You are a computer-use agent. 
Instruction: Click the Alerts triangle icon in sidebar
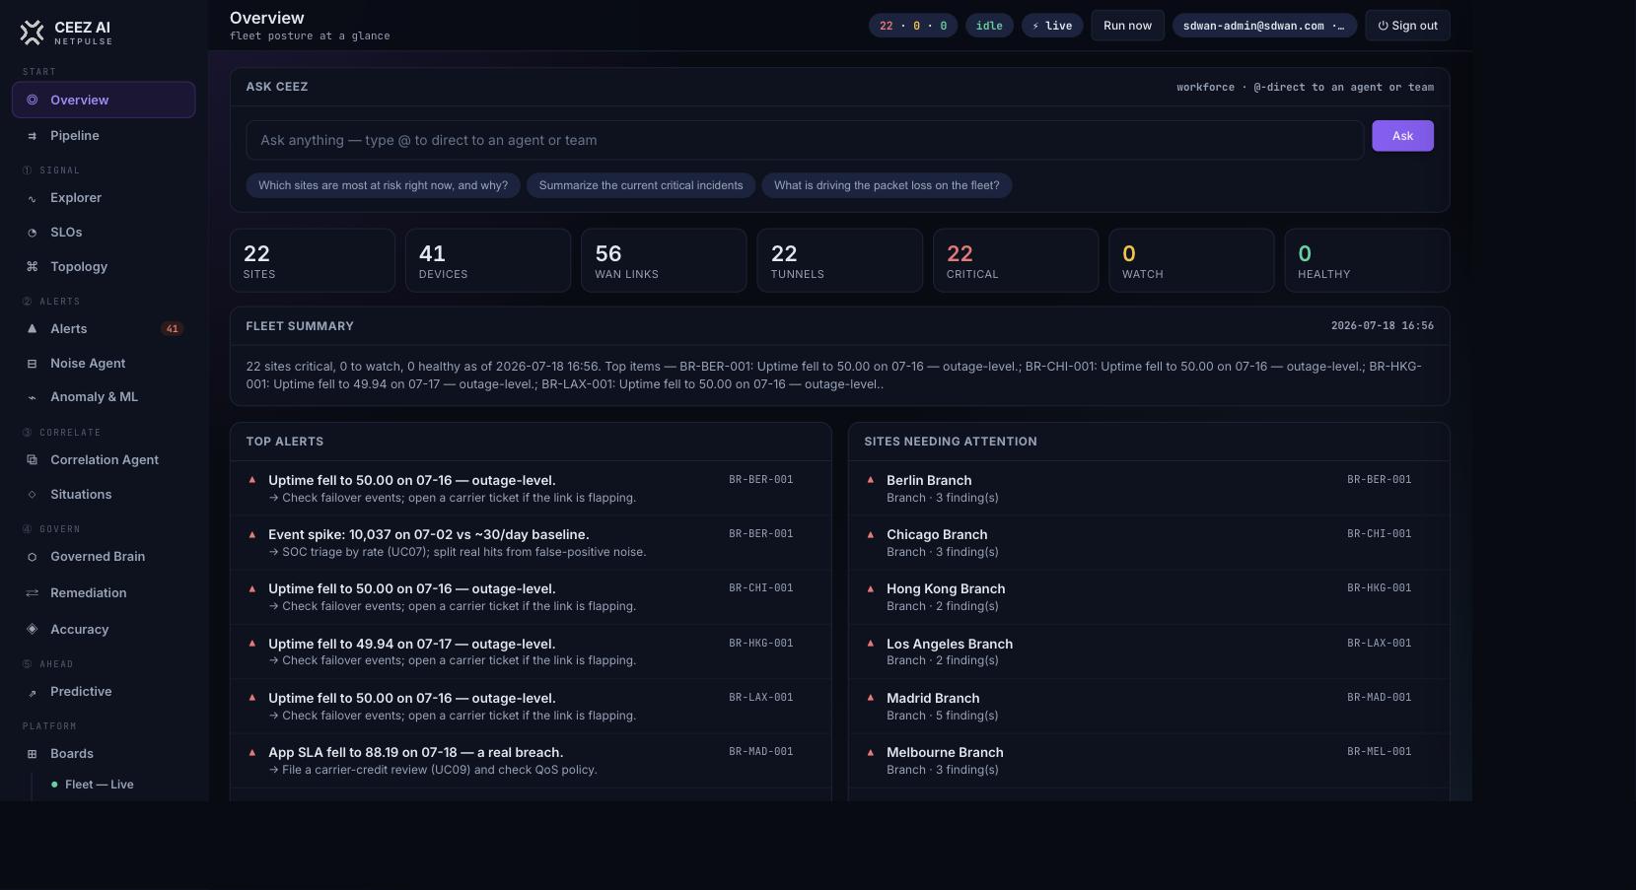(32, 328)
